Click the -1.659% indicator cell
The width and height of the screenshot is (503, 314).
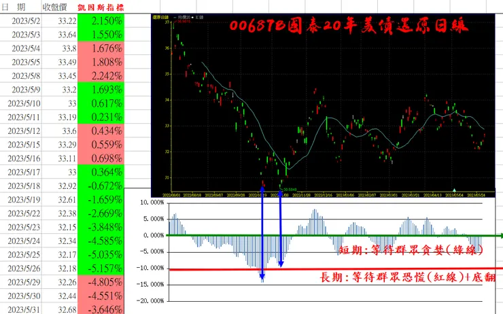tap(101, 200)
